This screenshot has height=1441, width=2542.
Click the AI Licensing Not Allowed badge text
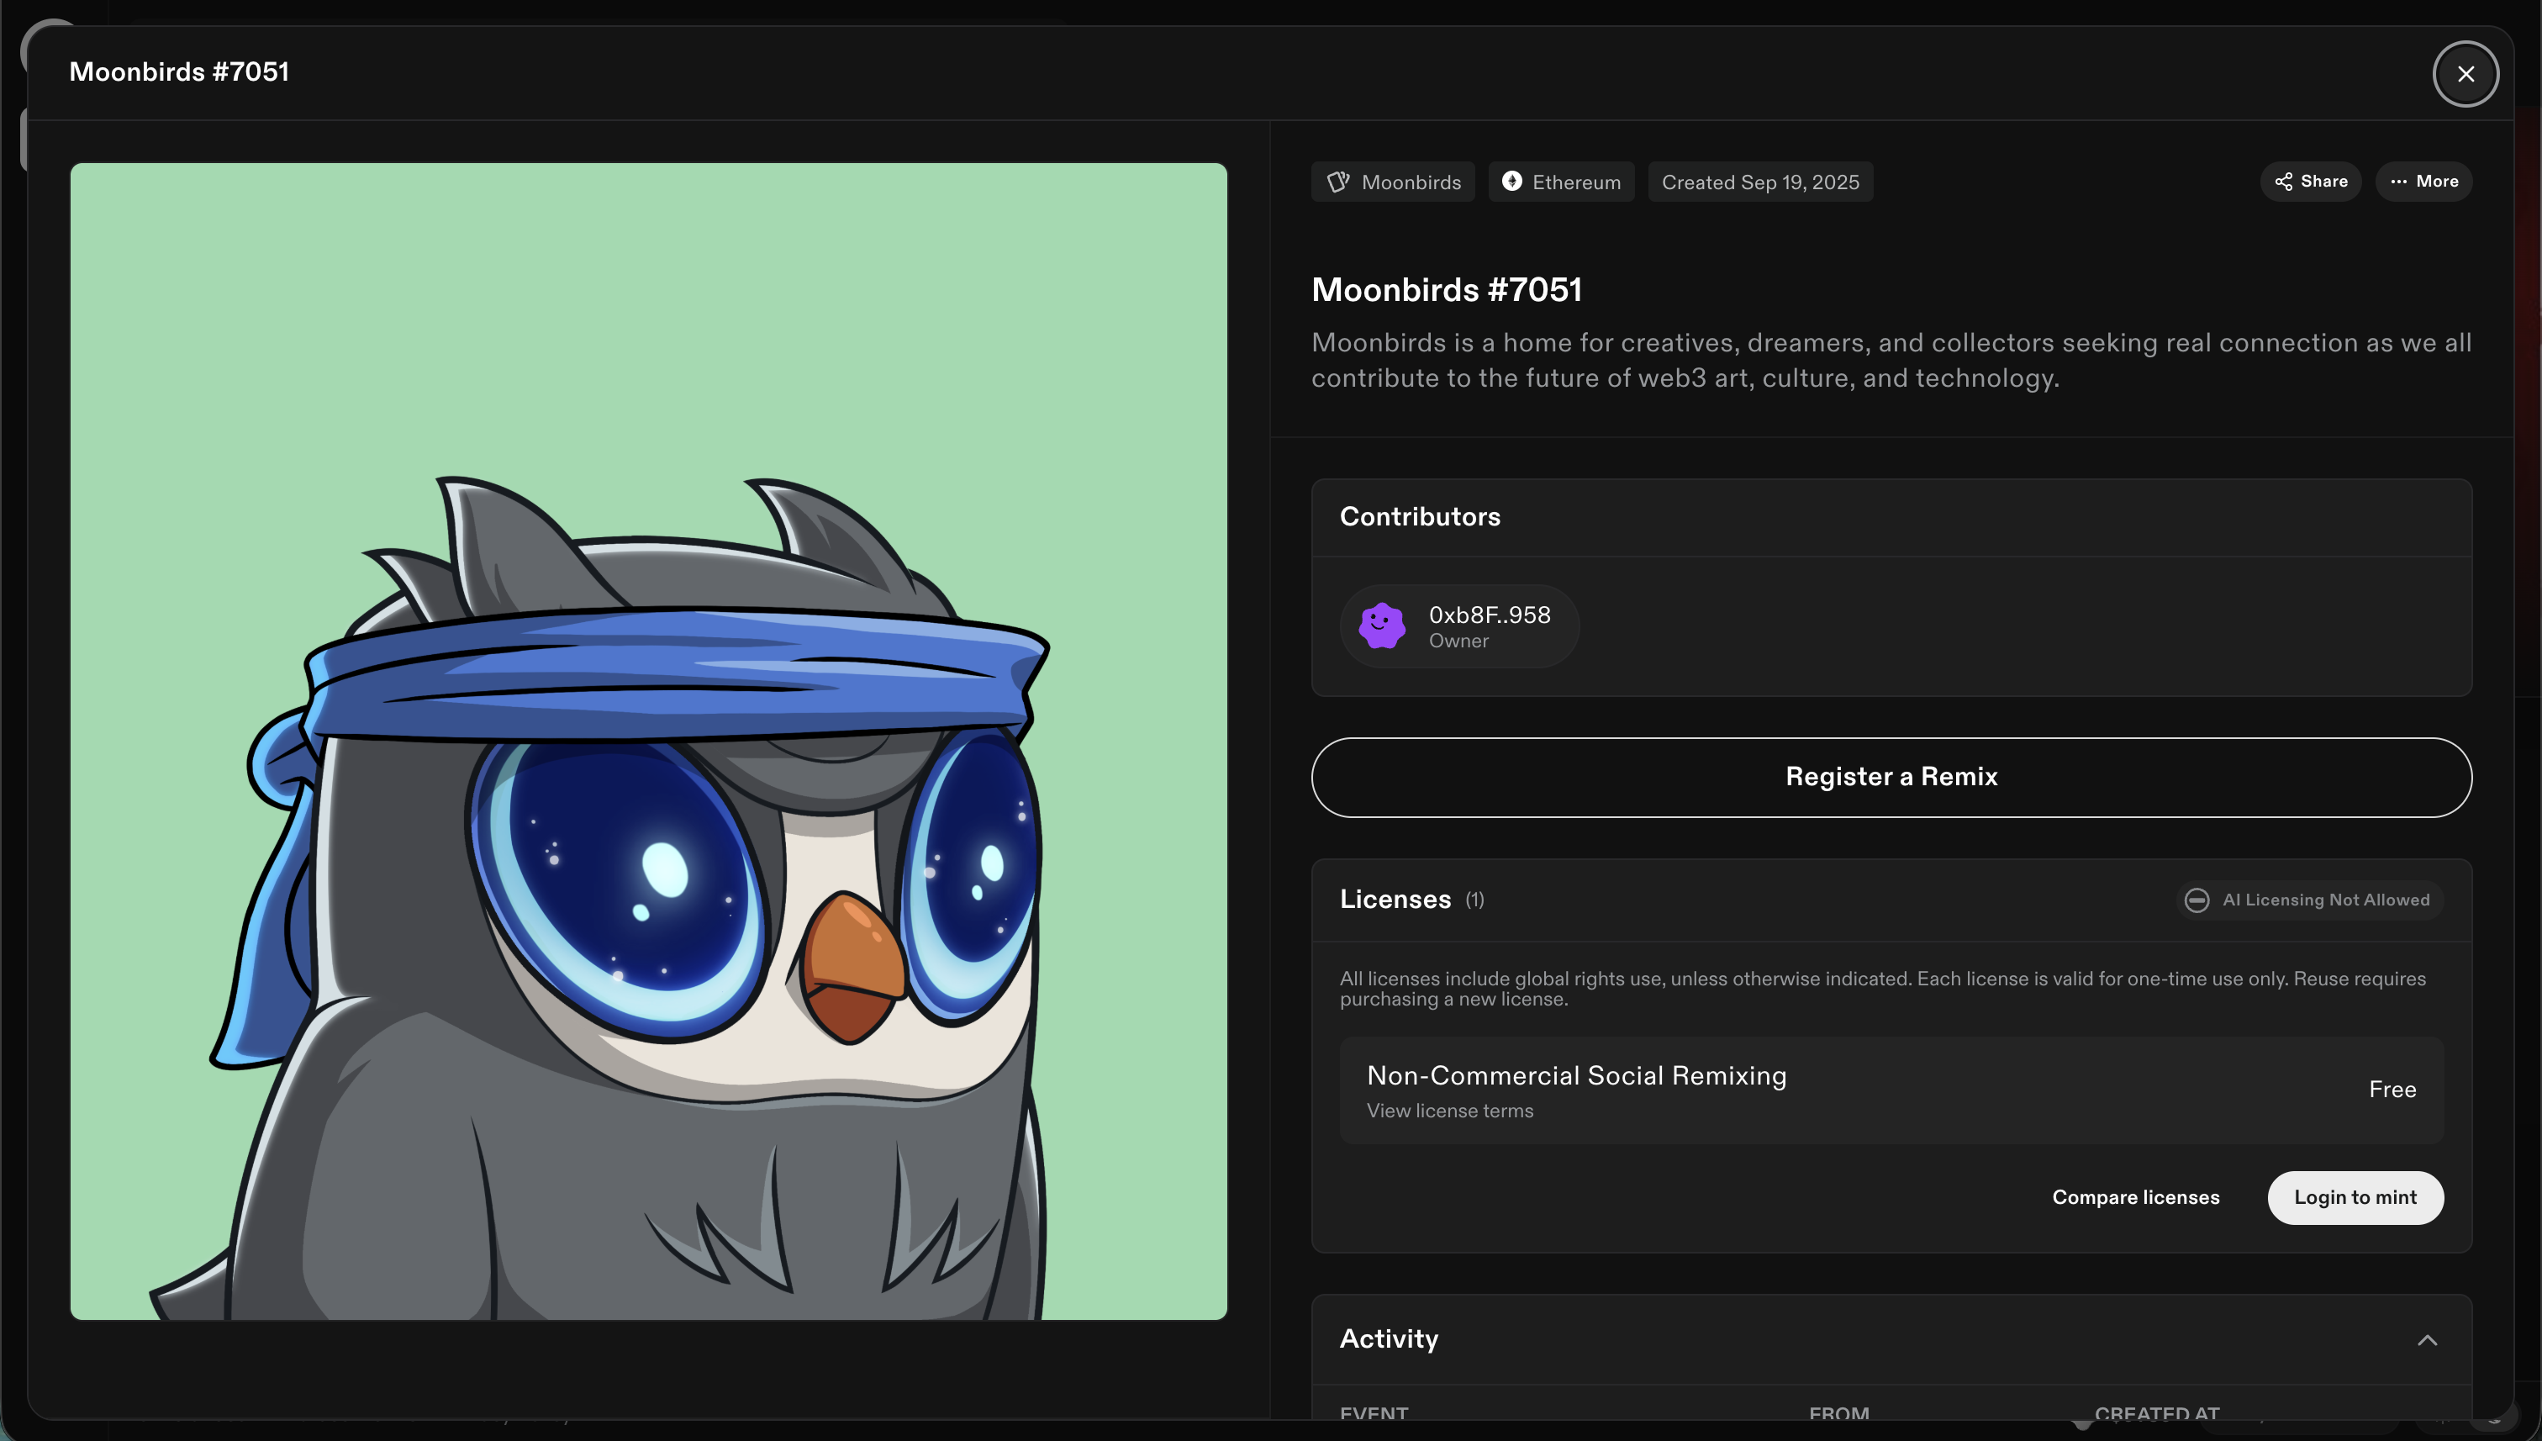pos(2325,900)
